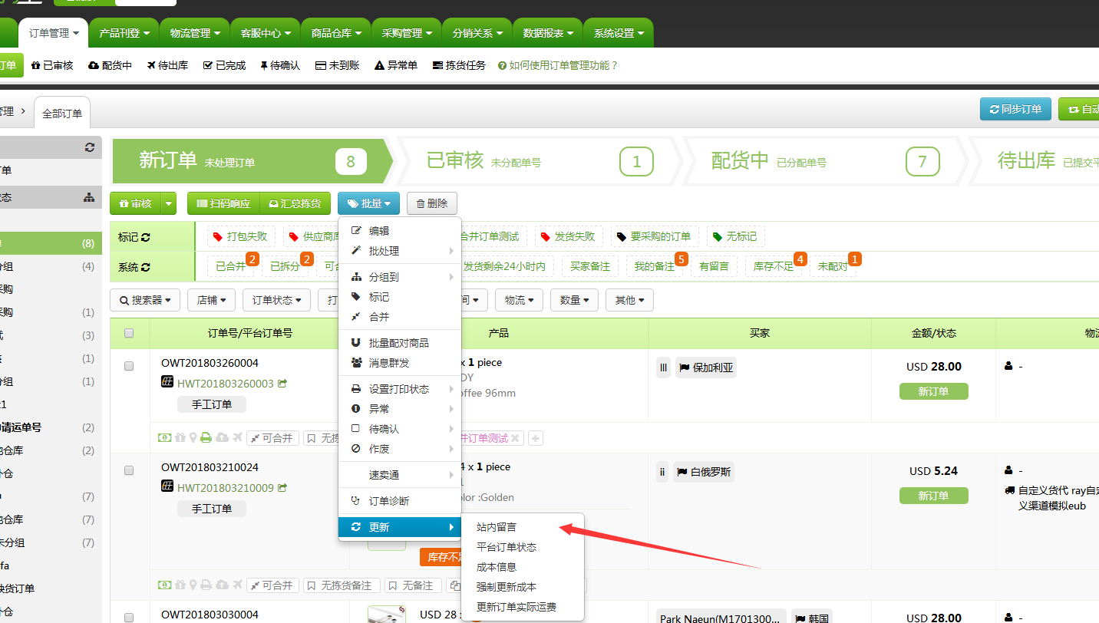Select 强制更新成本 in the submenu
The width and height of the screenshot is (1099, 623).
coord(523,587)
